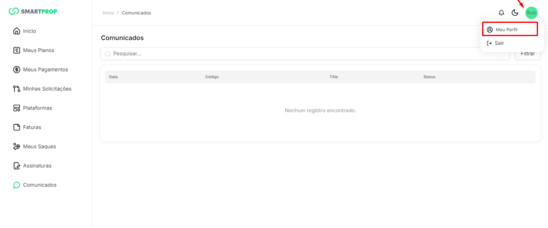This screenshot has width=548, height=228.
Task: Sort by the Data column header
Action: [113, 77]
